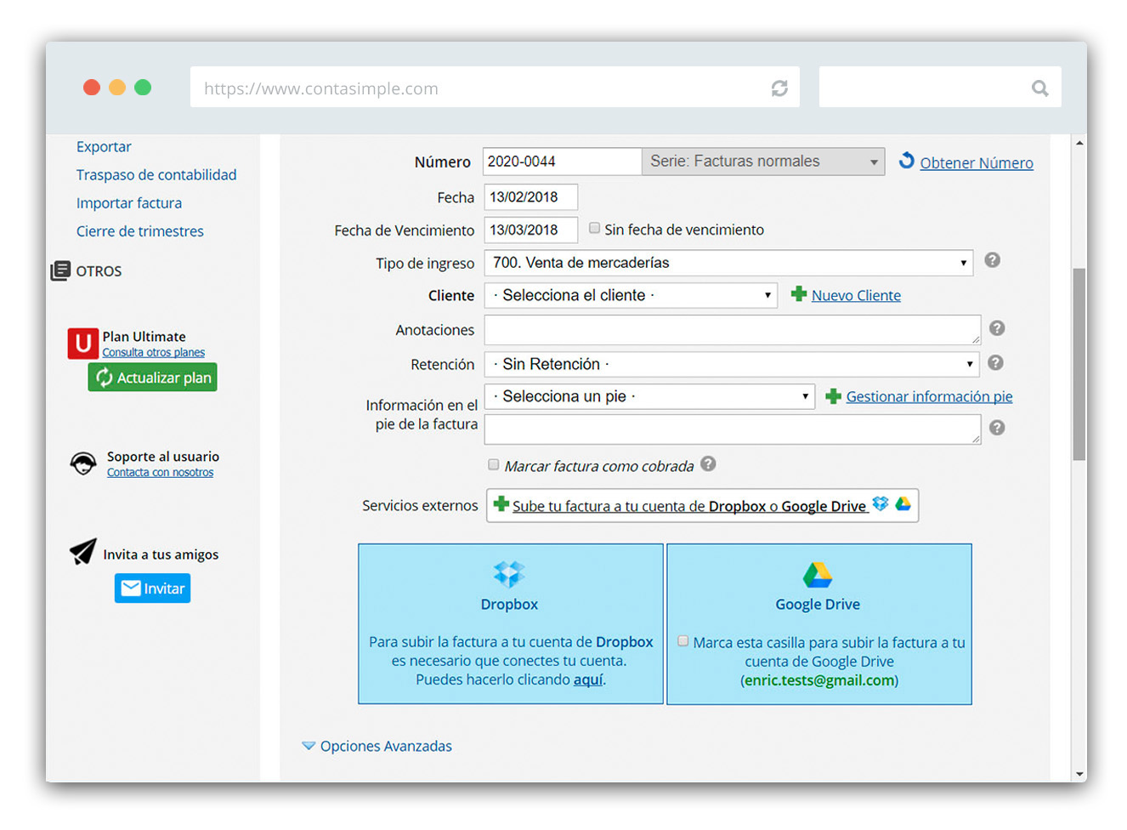The image size is (1127, 830).
Task: Open the Serie: Facturas normales dropdown
Action: click(763, 162)
